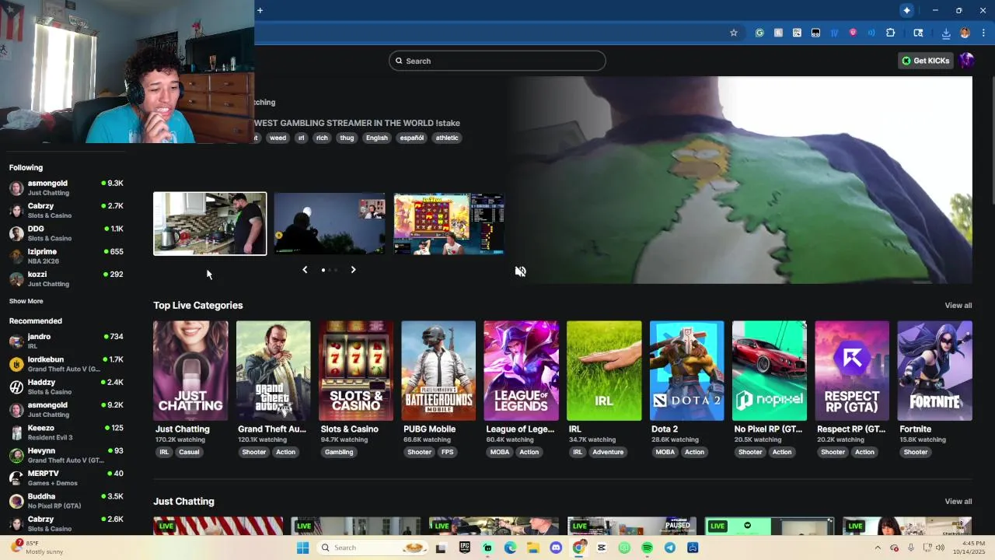Open Windows Start menu

pos(302,548)
